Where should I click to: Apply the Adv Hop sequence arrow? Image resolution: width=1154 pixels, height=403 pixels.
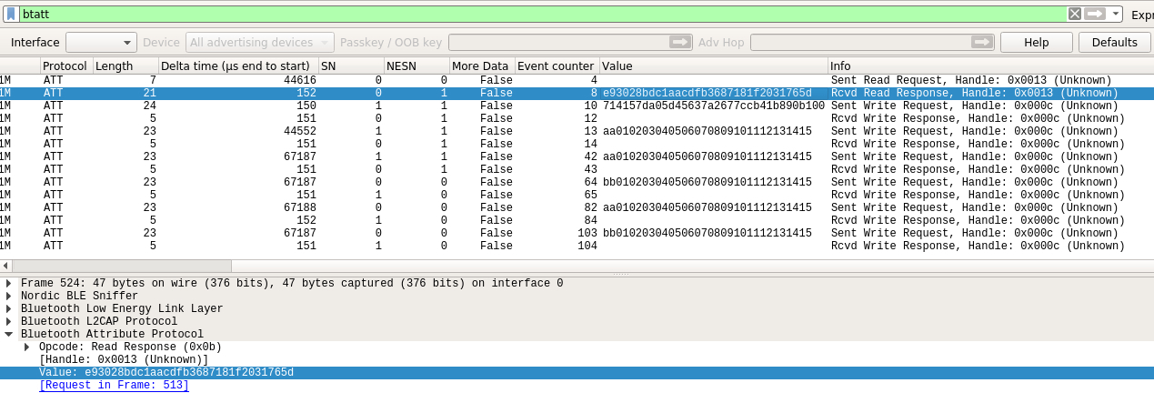pyautogui.click(x=982, y=42)
